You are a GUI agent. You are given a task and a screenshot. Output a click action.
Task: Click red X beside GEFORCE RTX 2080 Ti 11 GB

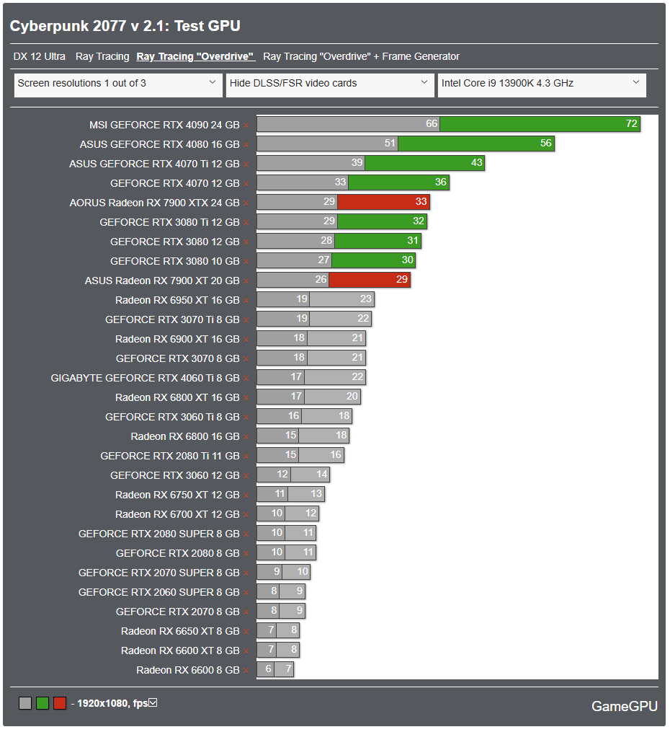click(x=246, y=457)
